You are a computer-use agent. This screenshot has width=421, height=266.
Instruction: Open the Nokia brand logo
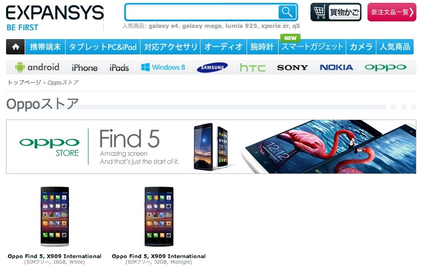tap(336, 67)
